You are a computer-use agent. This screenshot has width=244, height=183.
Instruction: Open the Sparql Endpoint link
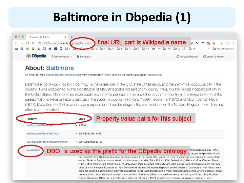[x=214, y=57]
